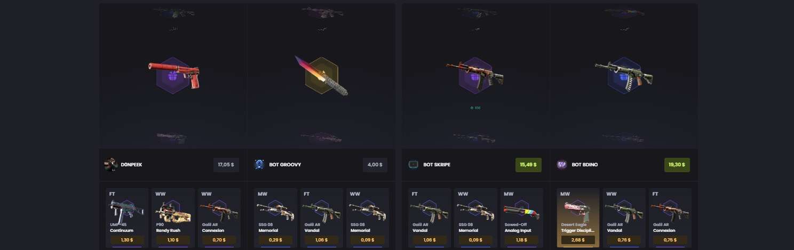Click the fade knife in BOT GROOVY's roller

pyautogui.click(x=321, y=76)
